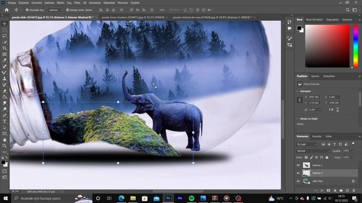This screenshot has width=362, height=203.
Task: Select the Horizontal Type tool
Action: pos(5,122)
